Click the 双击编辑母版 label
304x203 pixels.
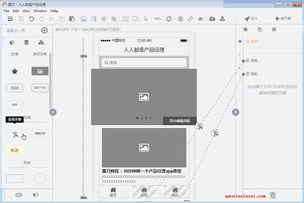point(180,121)
